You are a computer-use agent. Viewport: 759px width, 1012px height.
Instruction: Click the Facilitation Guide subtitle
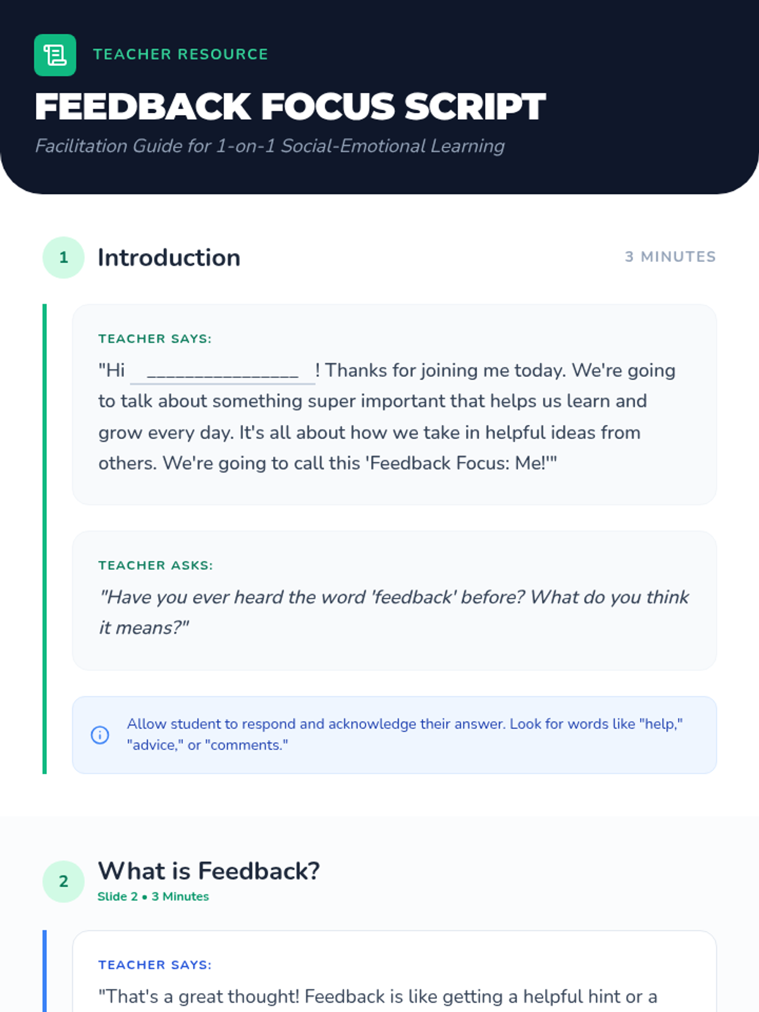tap(269, 146)
